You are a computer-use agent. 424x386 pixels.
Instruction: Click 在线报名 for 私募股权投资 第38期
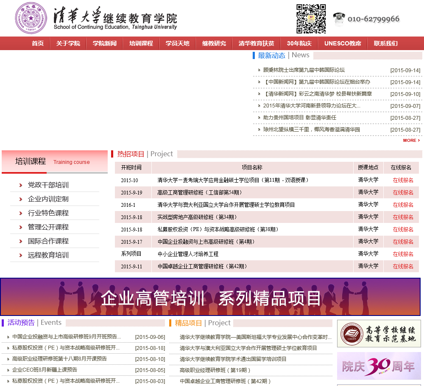(x=403, y=229)
